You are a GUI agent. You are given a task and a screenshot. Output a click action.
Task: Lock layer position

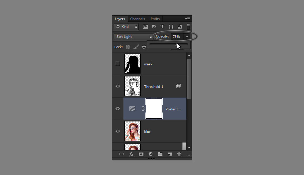point(144,47)
